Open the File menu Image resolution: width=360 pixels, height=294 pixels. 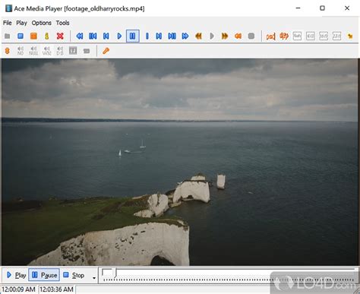8,23
